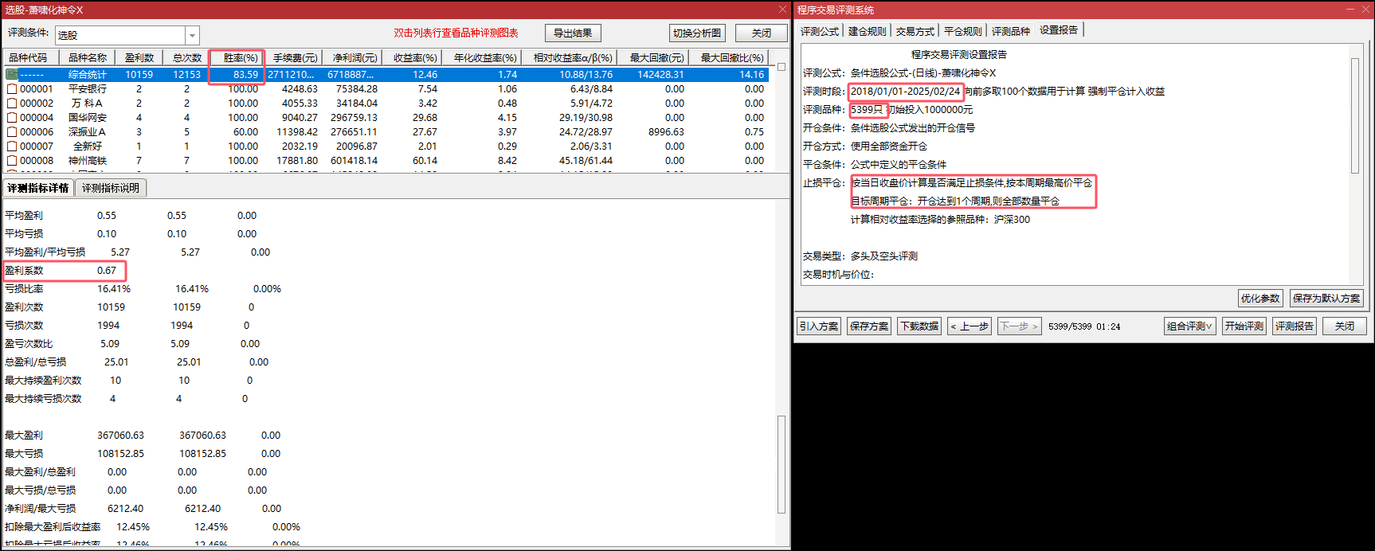
Task: Select the 神州高铁 row
Action: pyautogui.click(x=386, y=161)
